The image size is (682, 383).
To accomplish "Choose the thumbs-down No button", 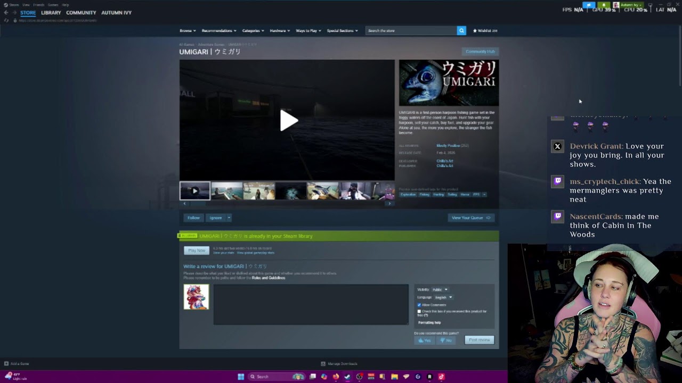I will click(x=446, y=340).
